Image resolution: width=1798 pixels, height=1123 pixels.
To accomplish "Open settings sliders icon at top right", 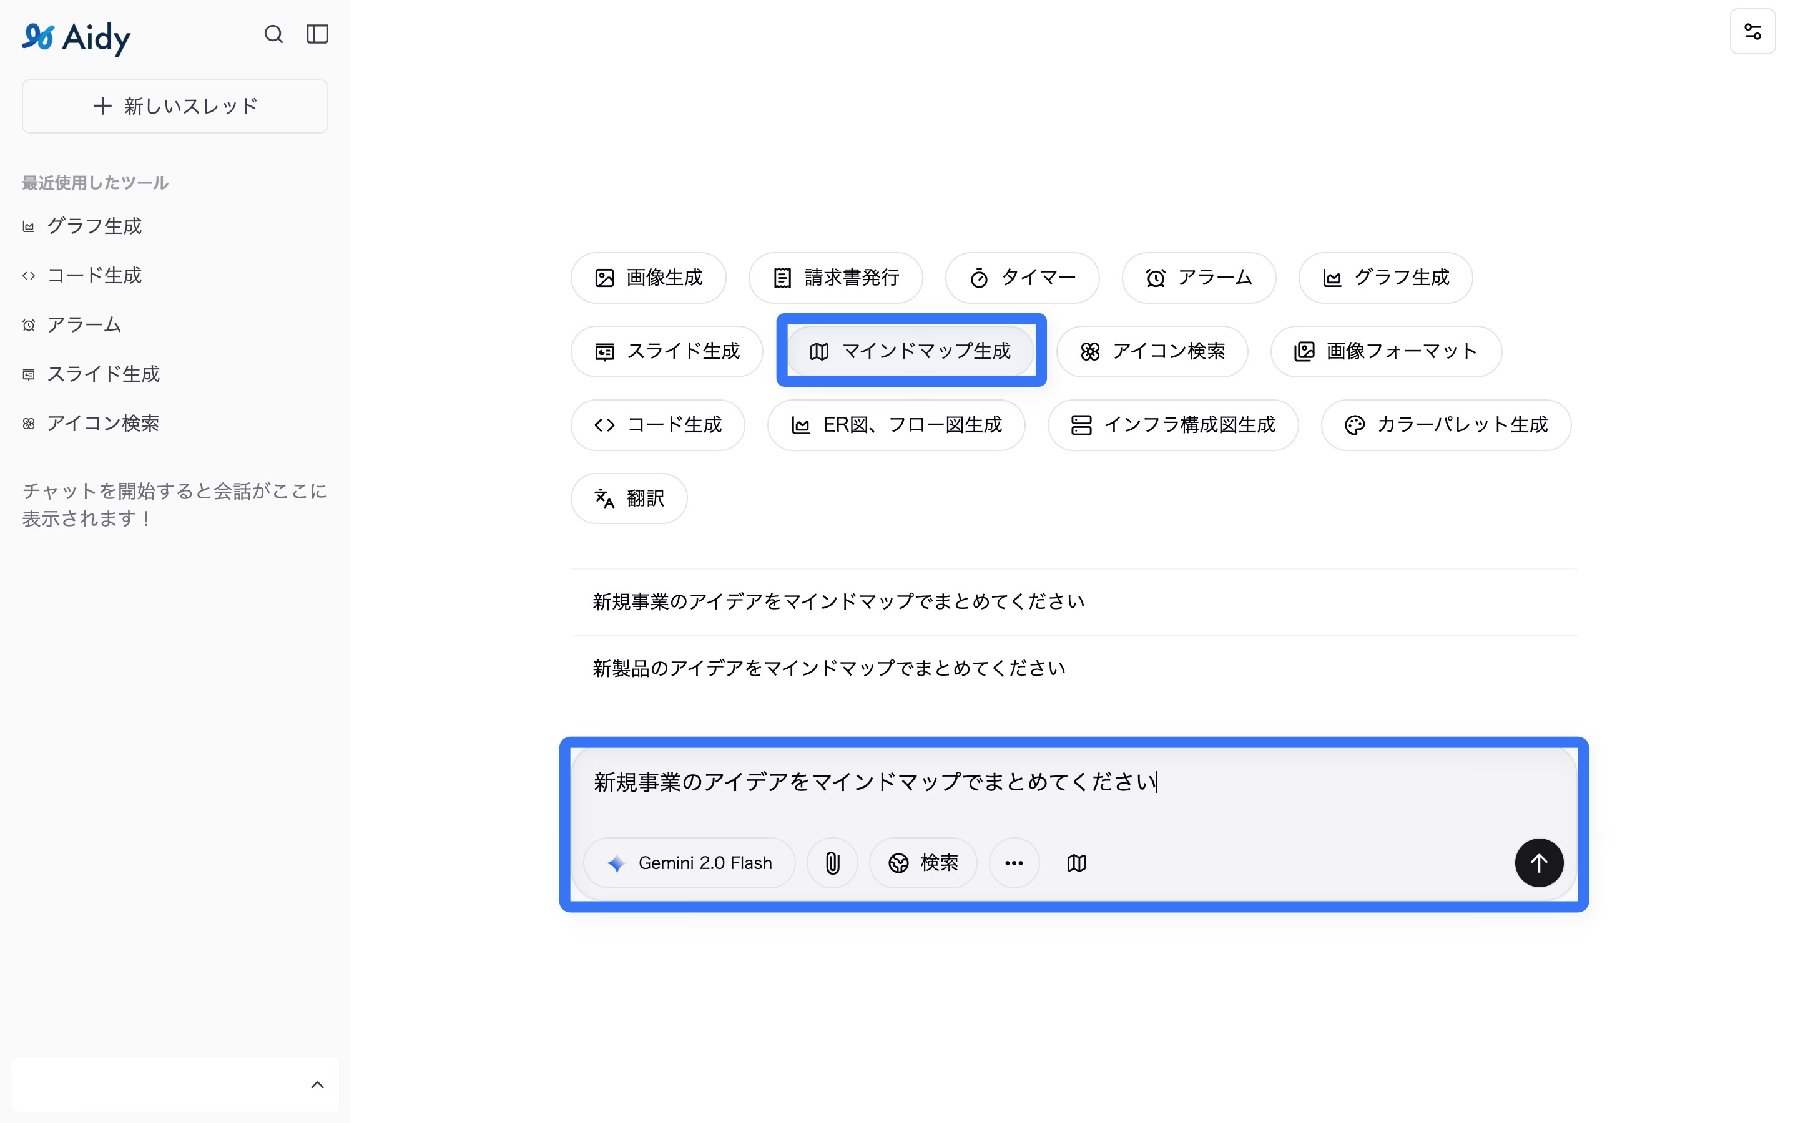I will (x=1752, y=31).
